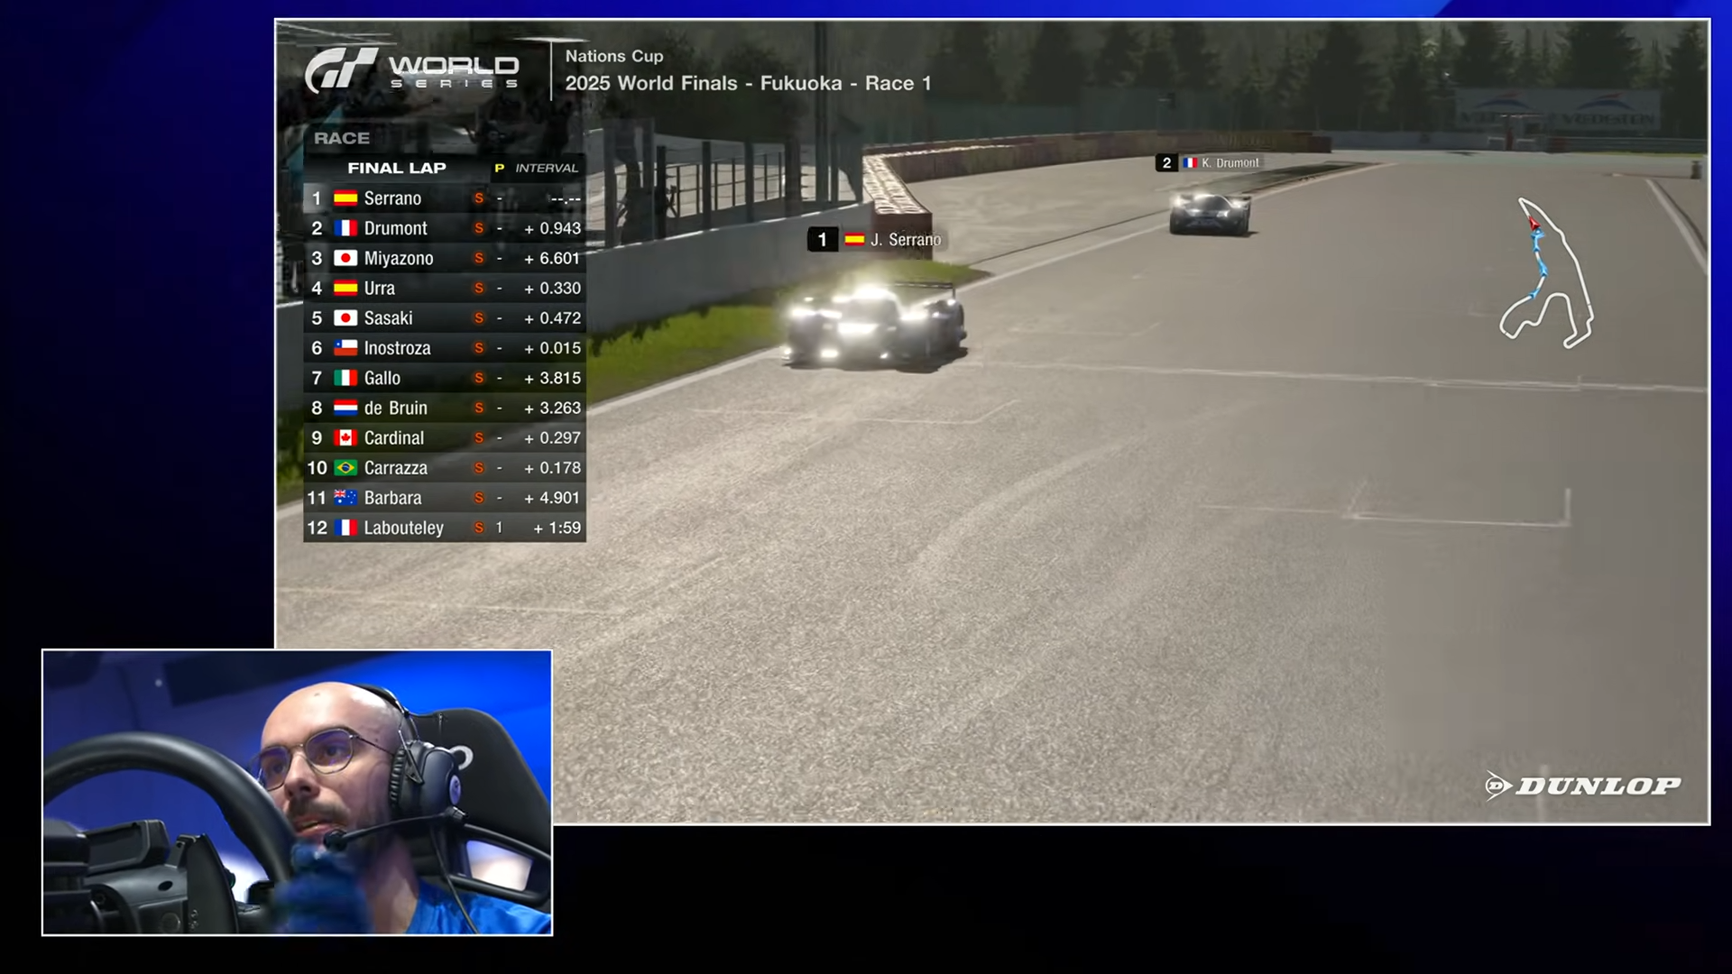The height and width of the screenshot is (974, 1732).
Task: Select the RACE tab header
Action: [x=342, y=138]
